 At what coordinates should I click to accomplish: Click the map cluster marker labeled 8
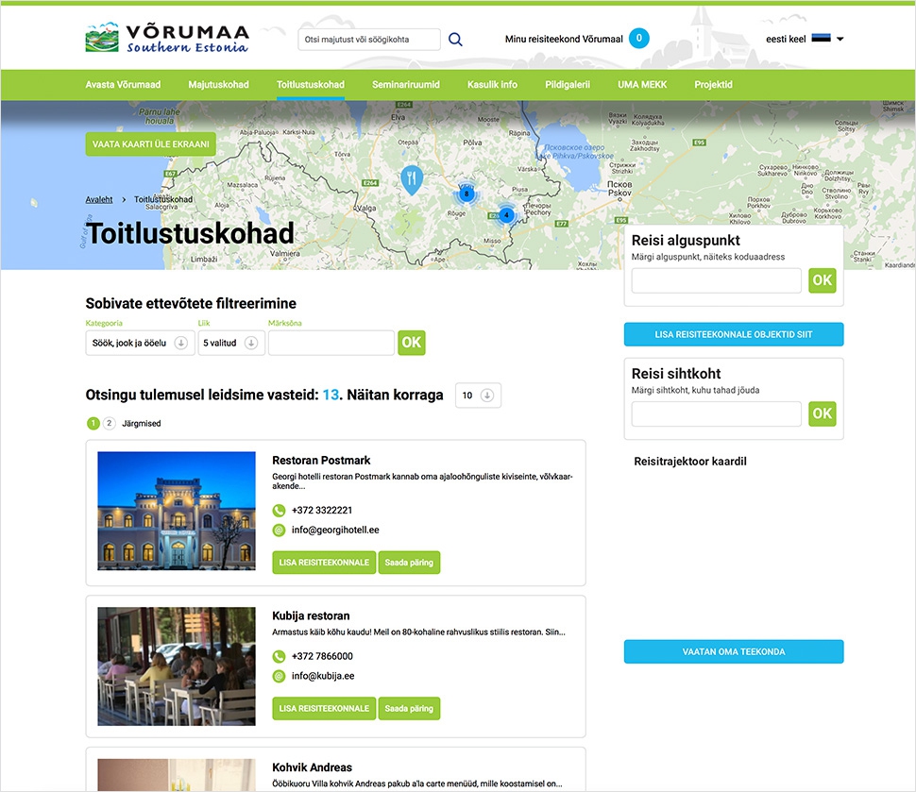point(466,194)
